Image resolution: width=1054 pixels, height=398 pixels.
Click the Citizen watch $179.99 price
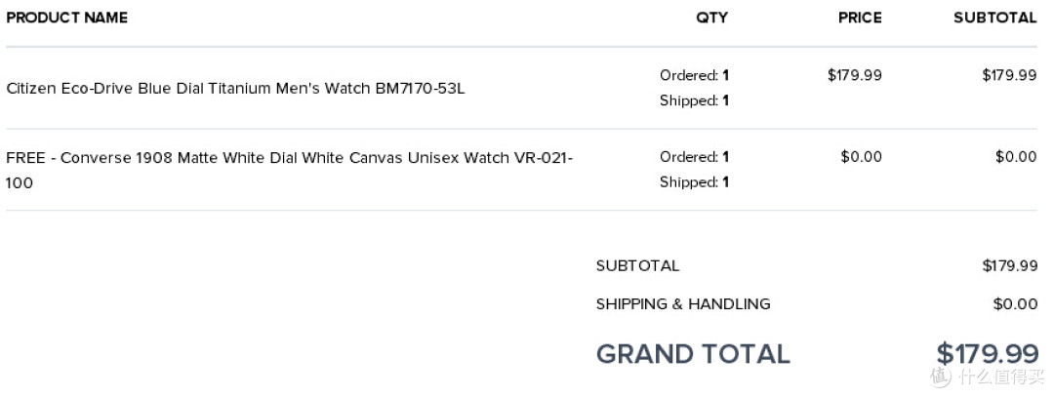click(854, 75)
